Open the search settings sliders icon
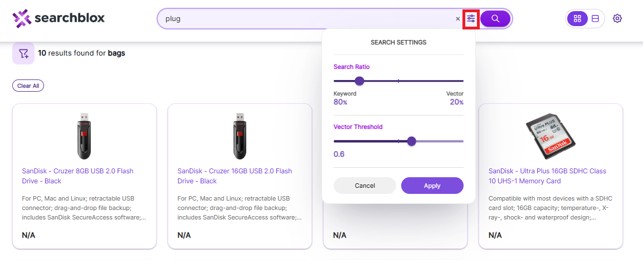 [471, 19]
